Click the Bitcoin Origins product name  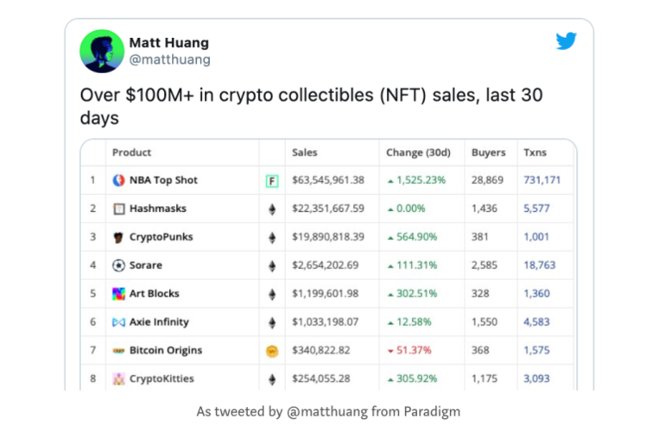166,350
